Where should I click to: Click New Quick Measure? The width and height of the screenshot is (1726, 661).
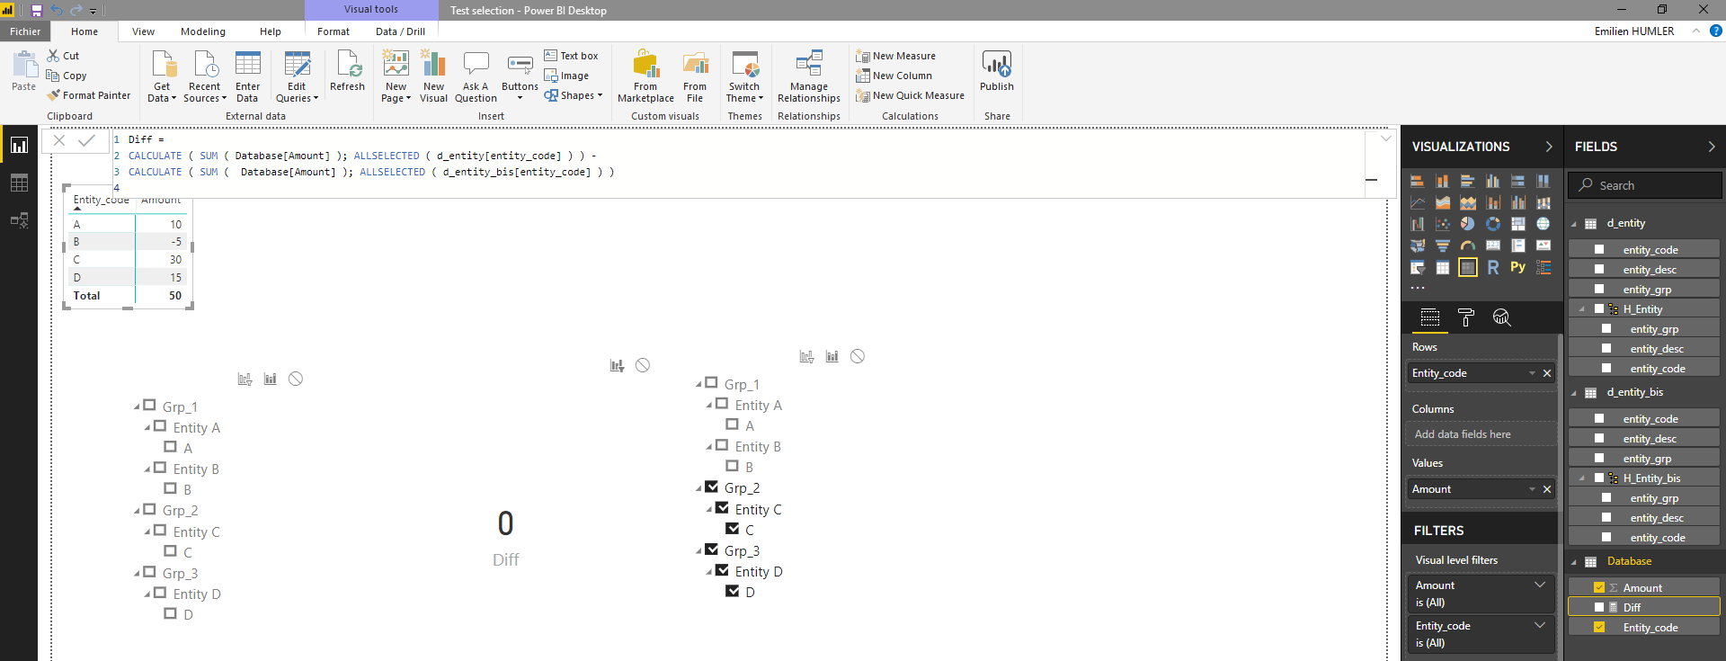tap(911, 95)
